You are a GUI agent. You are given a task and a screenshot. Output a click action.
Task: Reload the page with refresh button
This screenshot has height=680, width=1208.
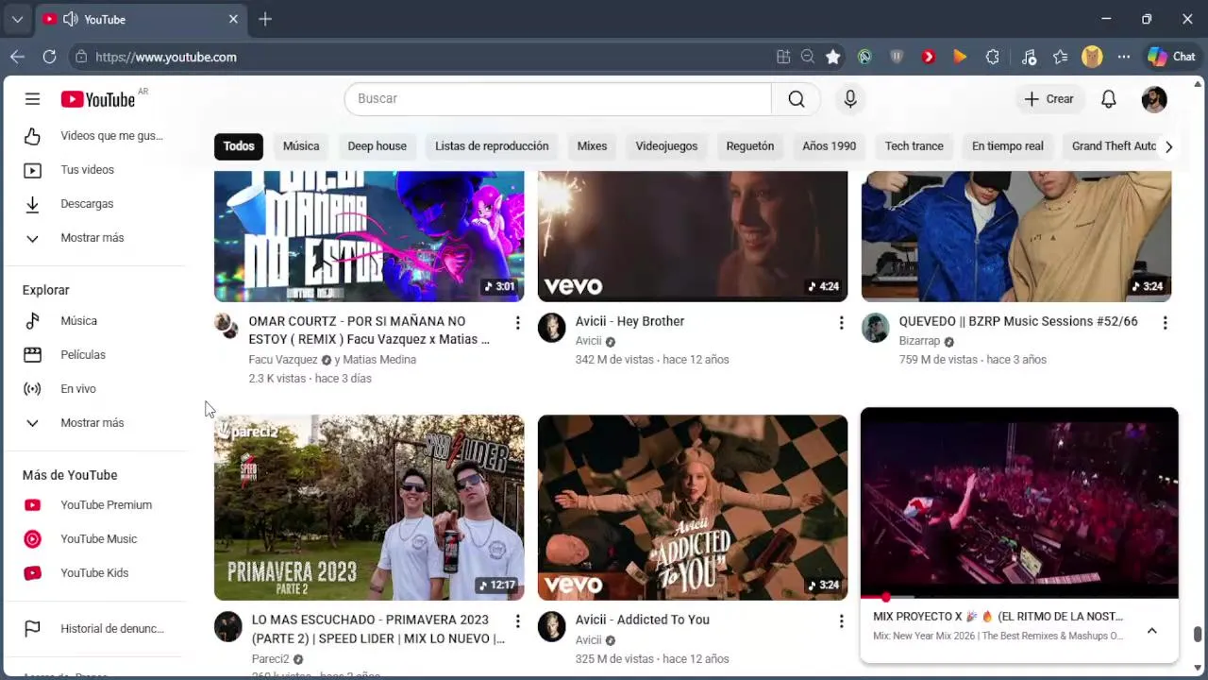pyautogui.click(x=49, y=57)
